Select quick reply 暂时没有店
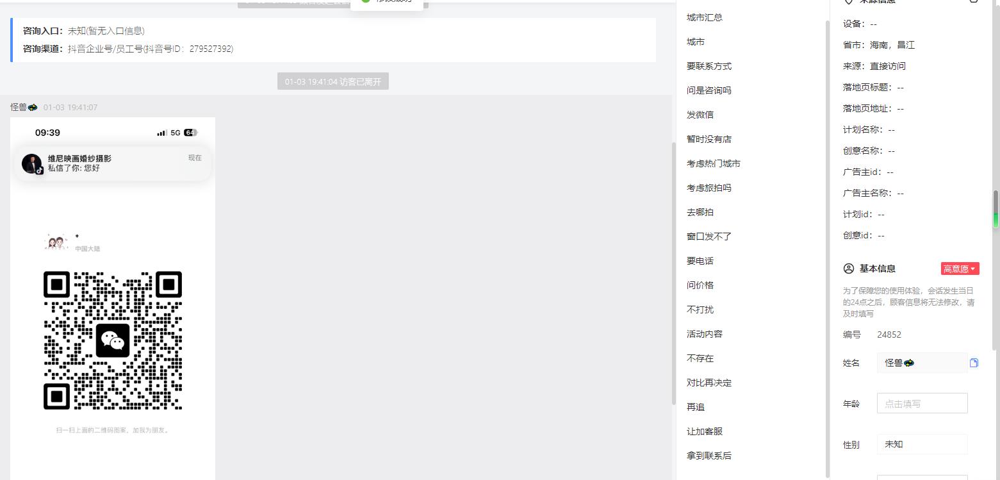The width and height of the screenshot is (1000, 480). pyautogui.click(x=709, y=139)
